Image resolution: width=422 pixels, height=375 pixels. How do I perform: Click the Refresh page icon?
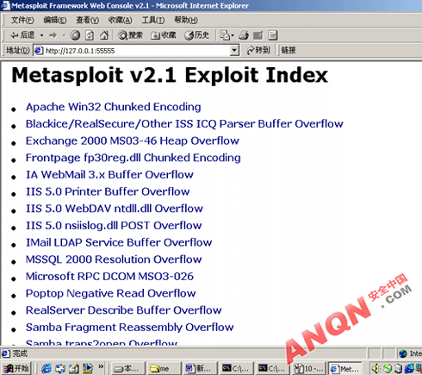pyautogui.click(x=90, y=35)
